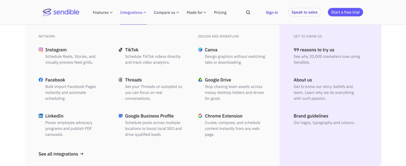Open the About us page
The height and width of the screenshot is (166, 406).
click(303, 80)
